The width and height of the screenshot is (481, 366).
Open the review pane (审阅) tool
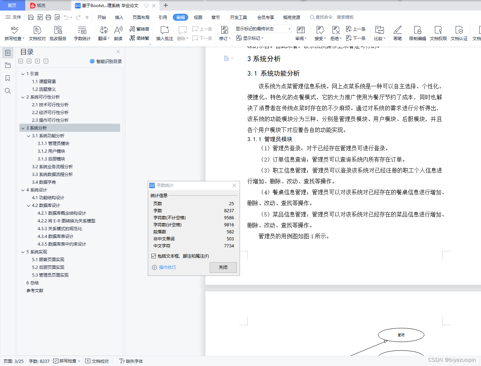(301, 33)
